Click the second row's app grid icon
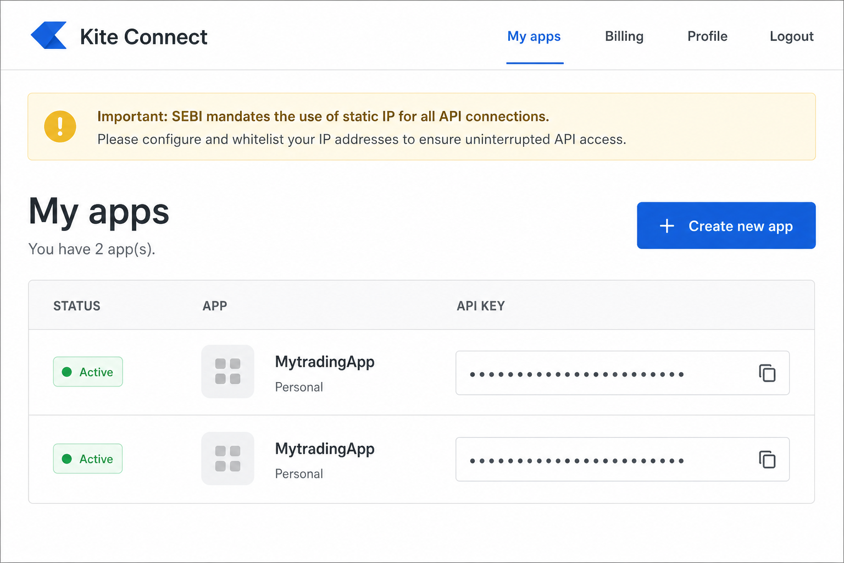This screenshot has height=563, width=844. coord(227,459)
